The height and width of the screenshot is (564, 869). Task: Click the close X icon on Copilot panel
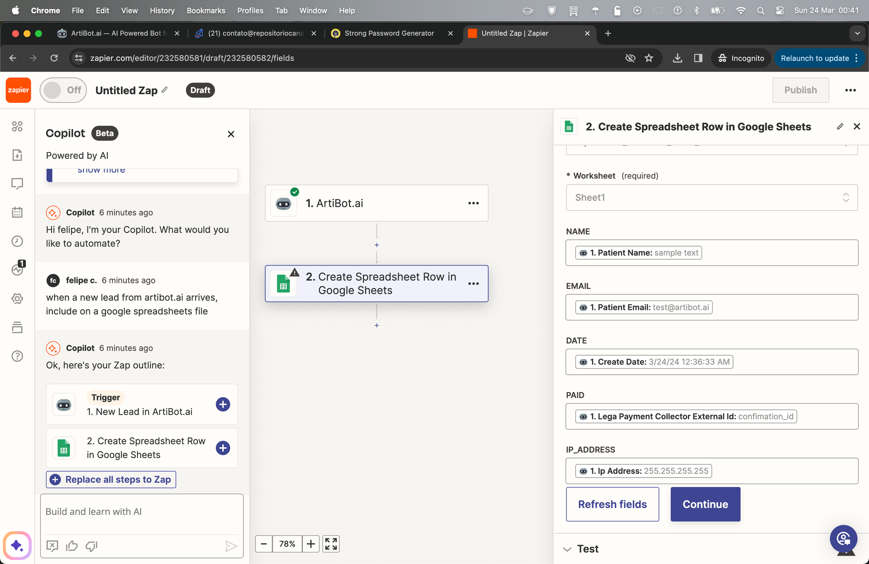(231, 134)
